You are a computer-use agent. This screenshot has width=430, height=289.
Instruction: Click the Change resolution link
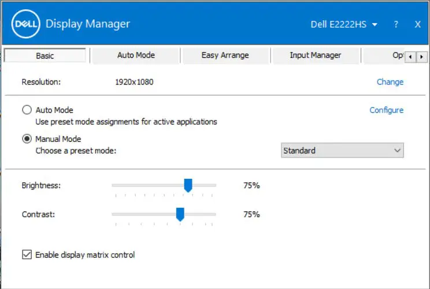click(390, 82)
